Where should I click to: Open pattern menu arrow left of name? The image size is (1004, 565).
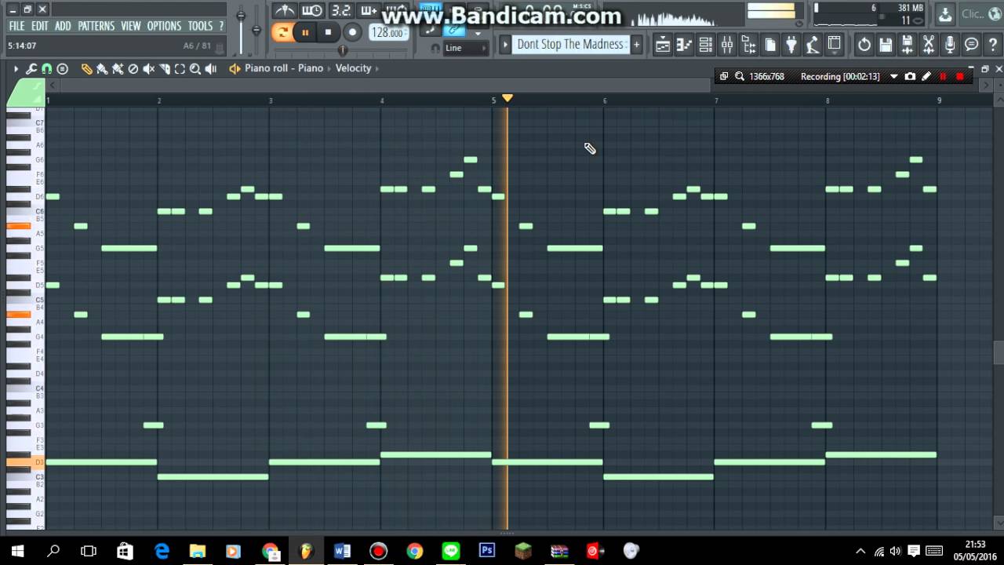504,44
